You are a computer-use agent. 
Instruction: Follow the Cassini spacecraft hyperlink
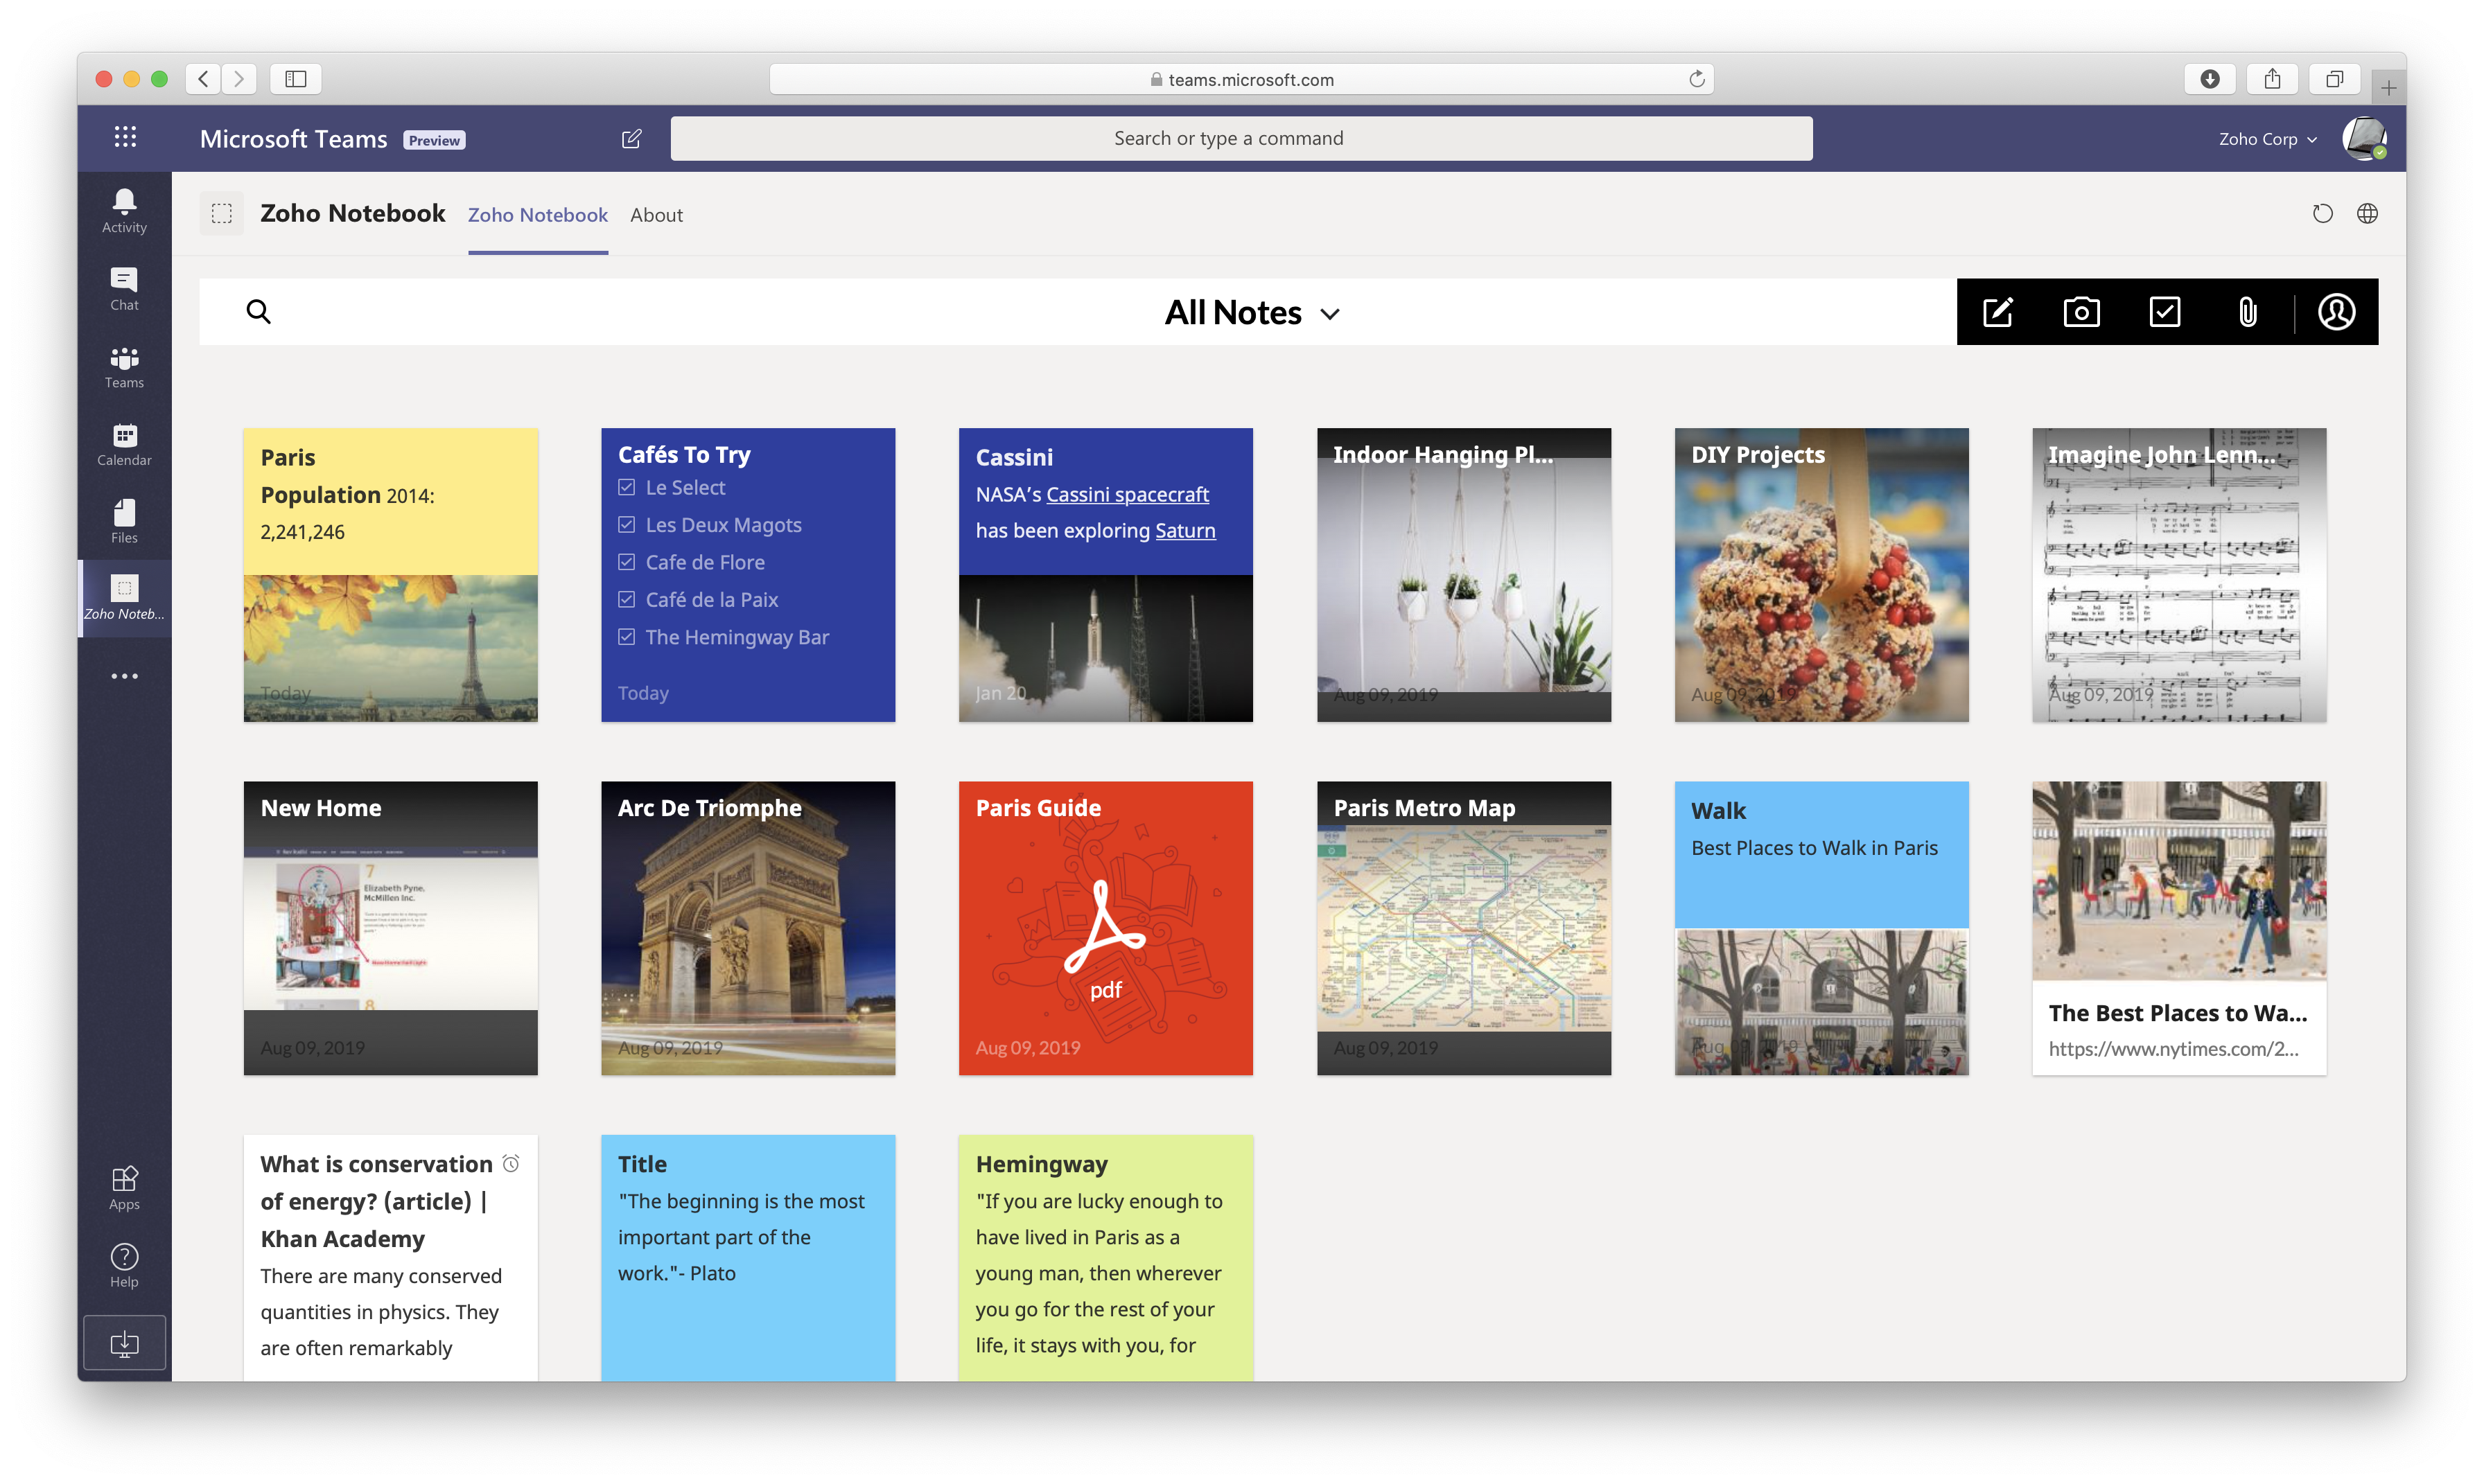[x=1128, y=494]
